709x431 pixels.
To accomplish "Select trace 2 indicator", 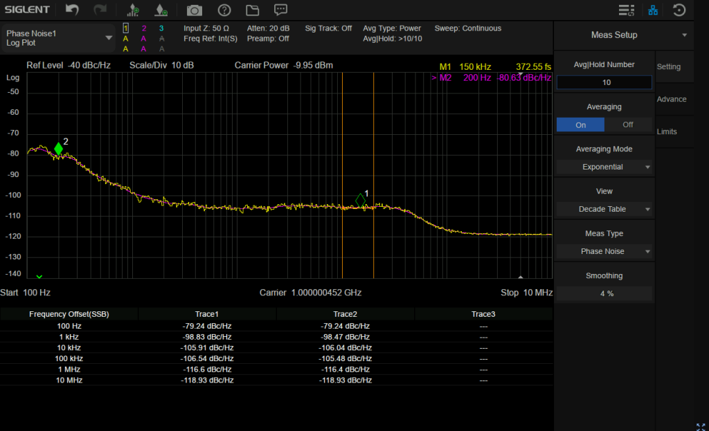I will pos(143,28).
